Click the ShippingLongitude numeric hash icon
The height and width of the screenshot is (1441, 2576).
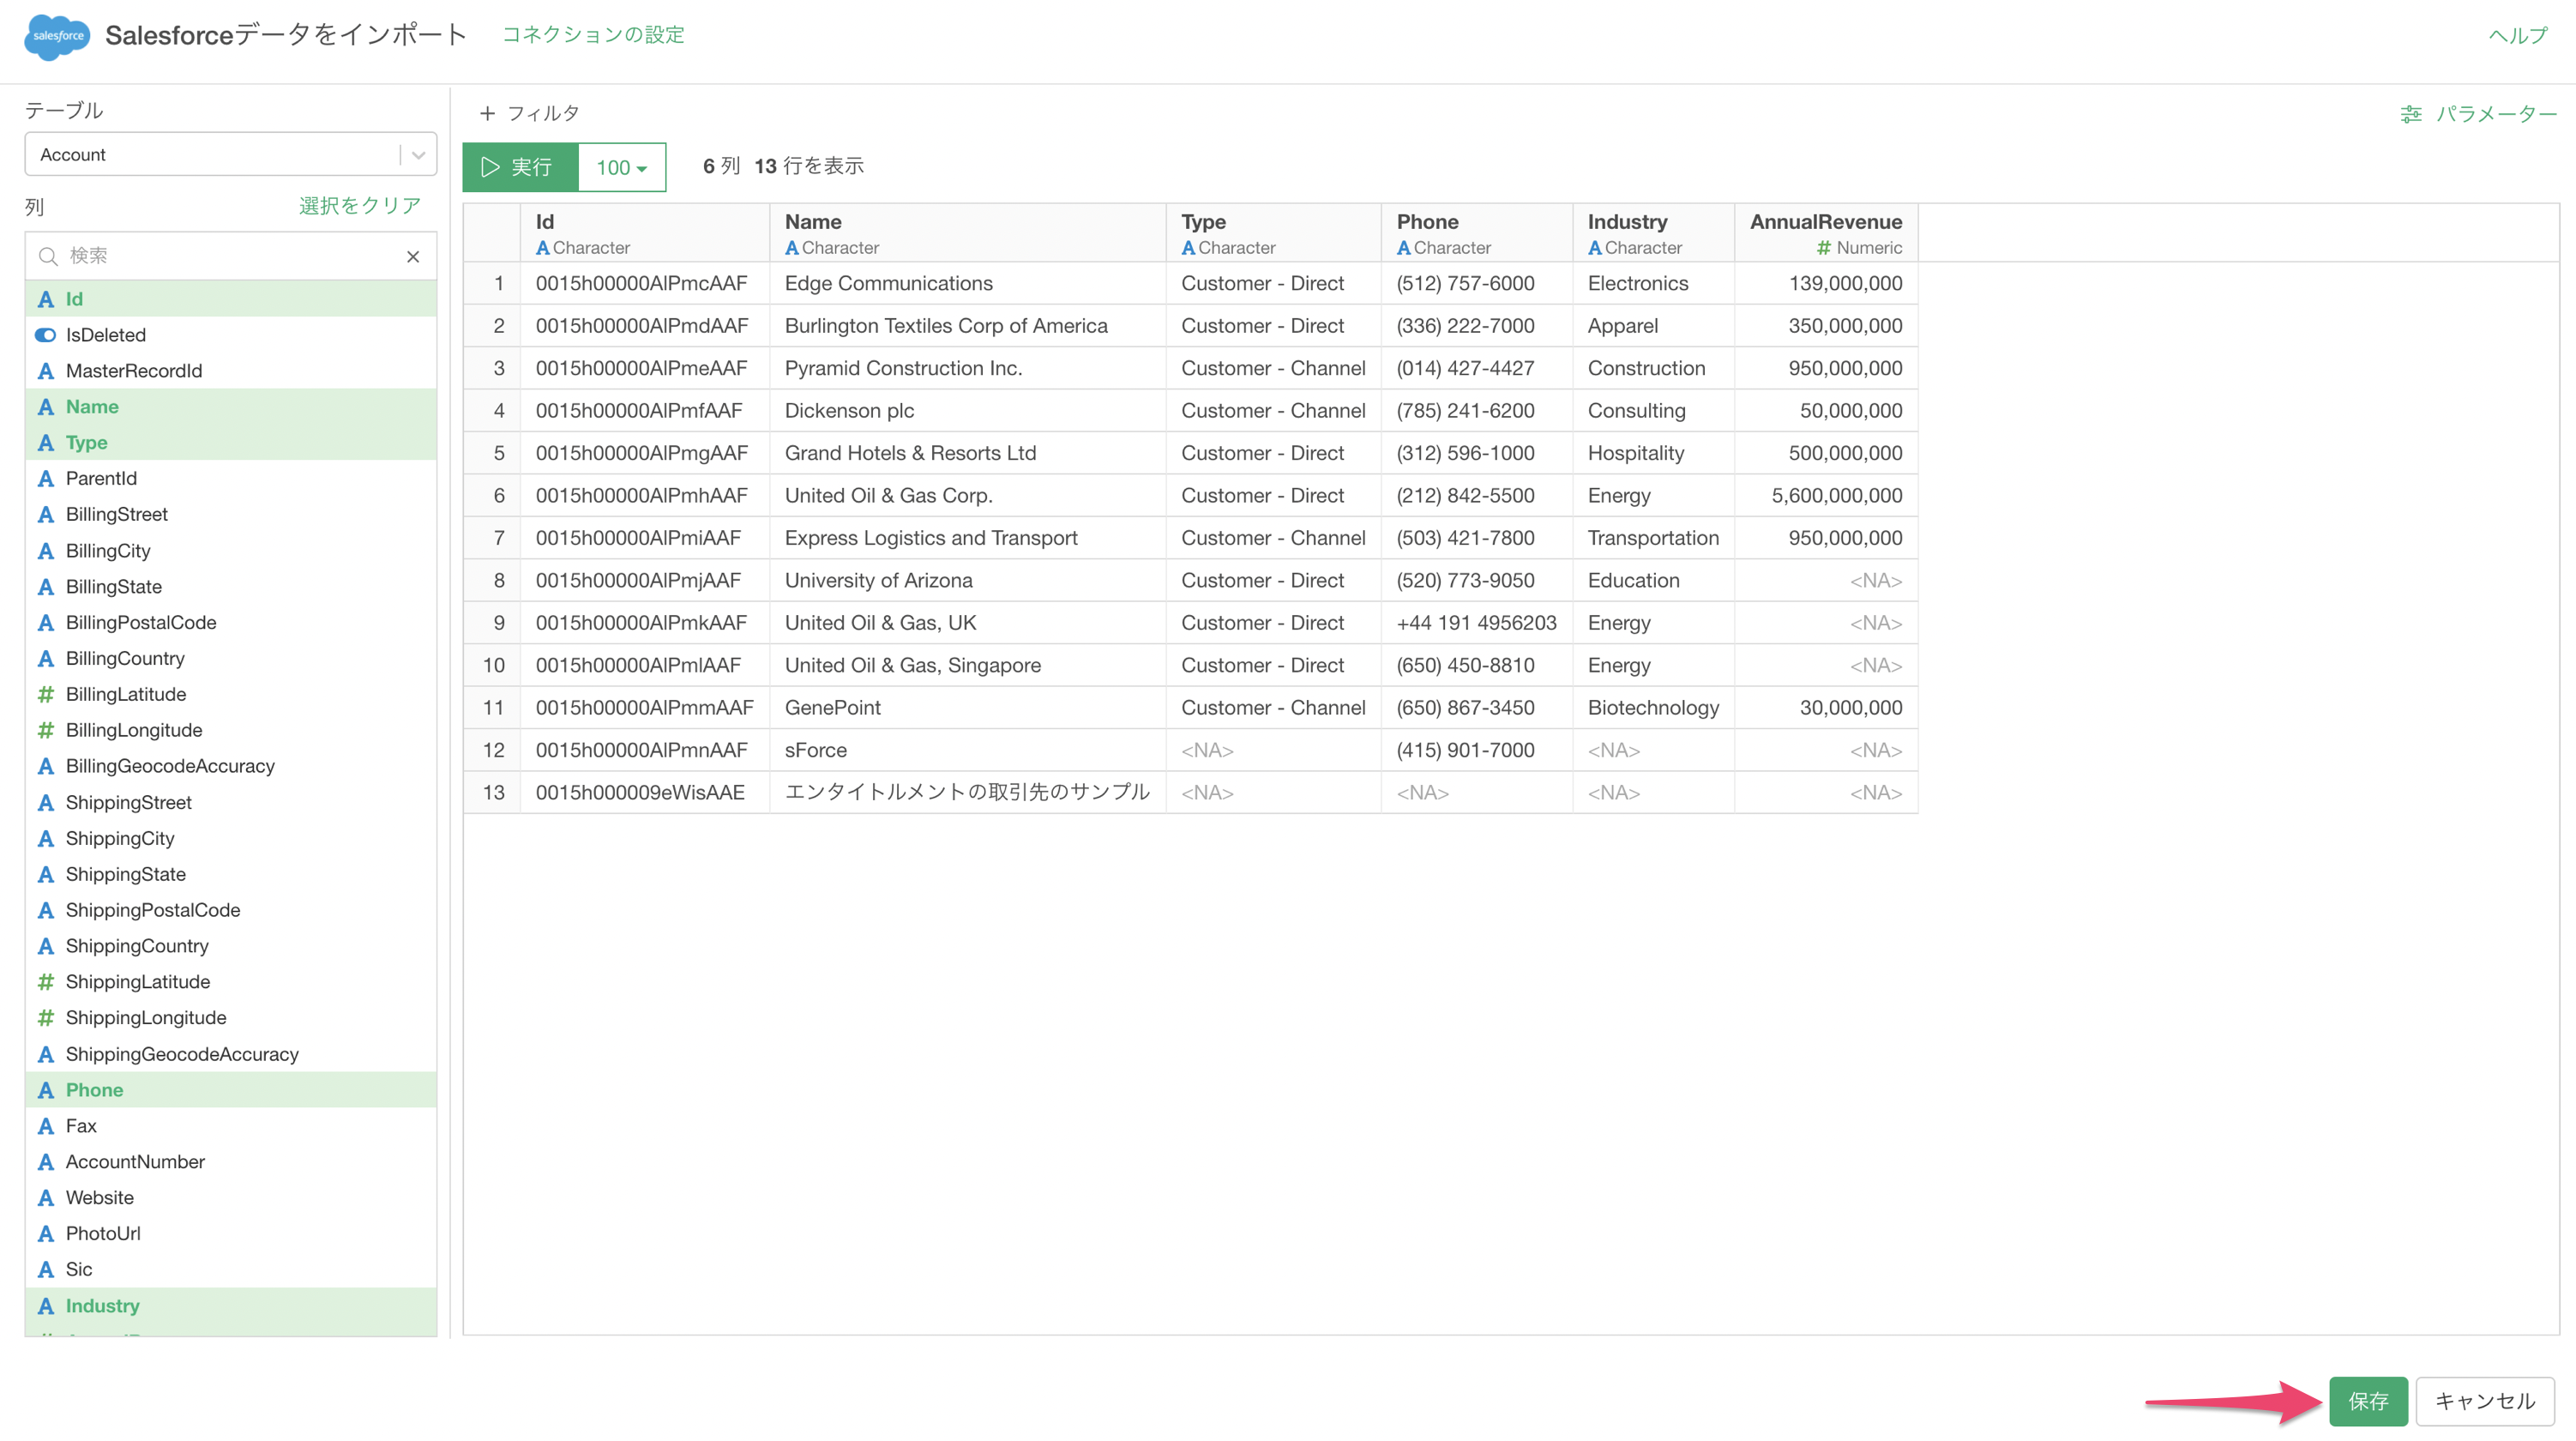[x=46, y=1018]
